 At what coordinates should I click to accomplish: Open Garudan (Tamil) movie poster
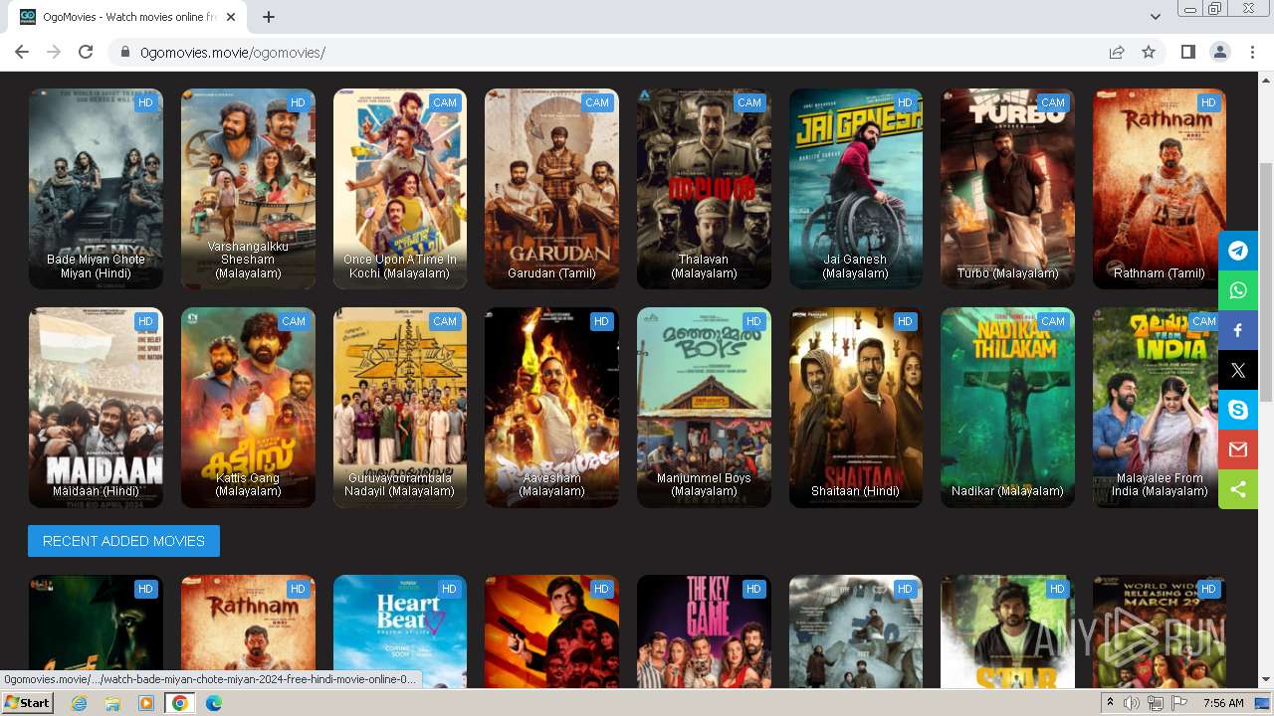click(551, 189)
